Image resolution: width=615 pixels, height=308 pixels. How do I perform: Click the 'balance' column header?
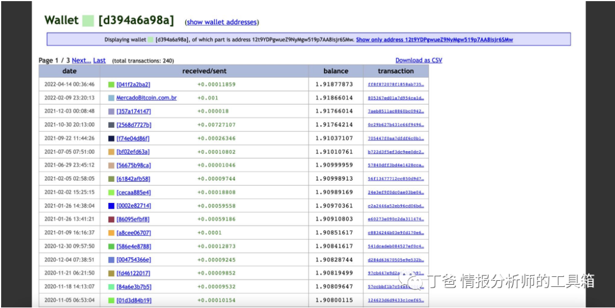coord(336,71)
